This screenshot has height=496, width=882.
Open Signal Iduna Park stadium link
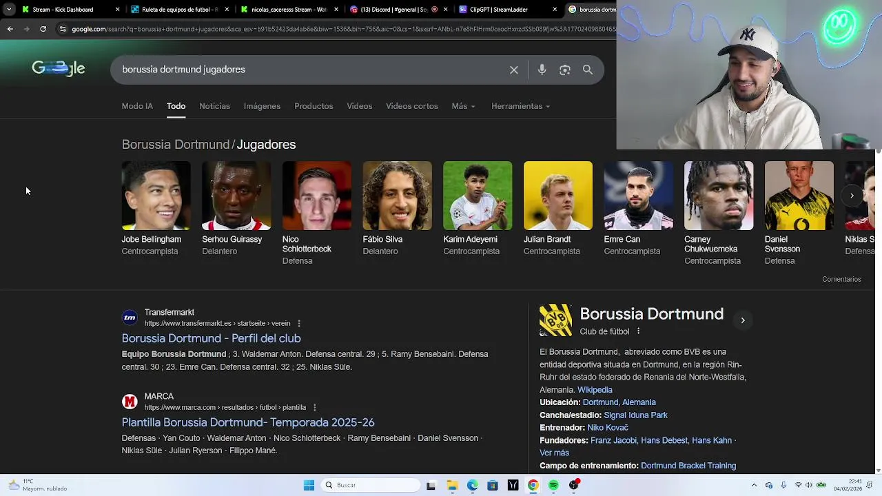click(635, 415)
